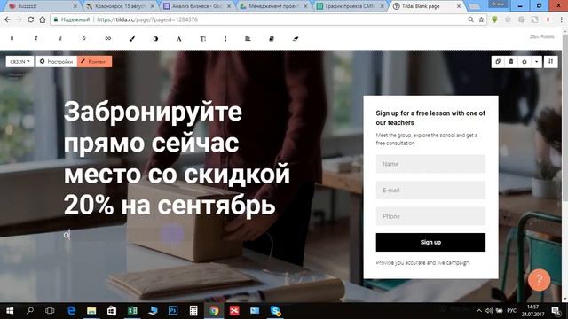The height and width of the screenshot is (319, 568).
Task: Duplicate the block with the copy icon
Action: [498, 61]
